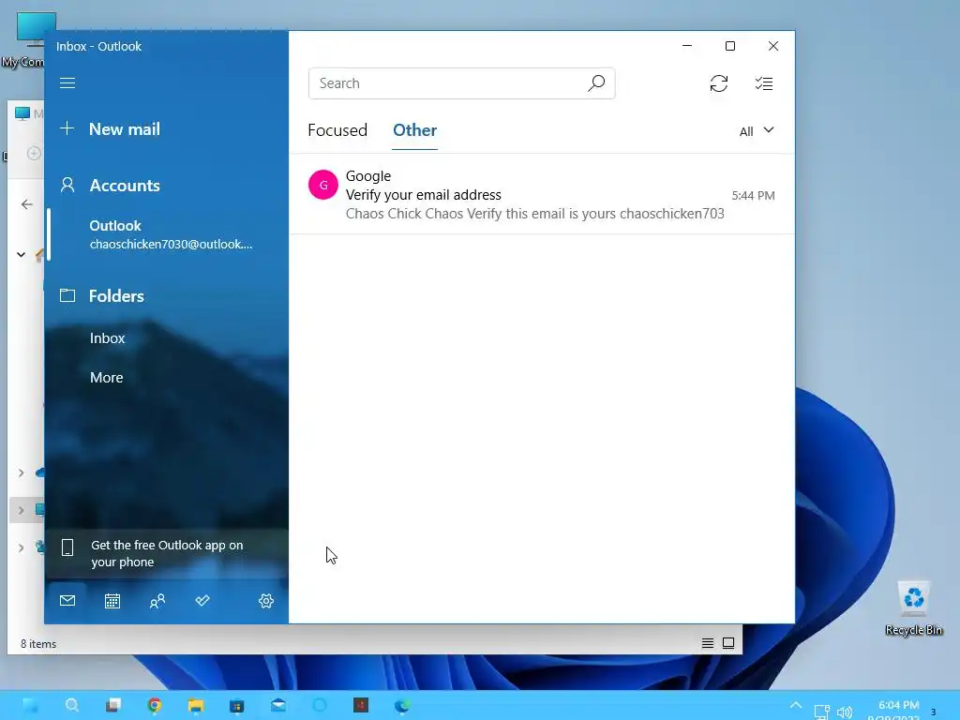Switch to details view in File Explorer
Image resolution: width=960 pixels, height=720 pixels.
tap(707, 643)
